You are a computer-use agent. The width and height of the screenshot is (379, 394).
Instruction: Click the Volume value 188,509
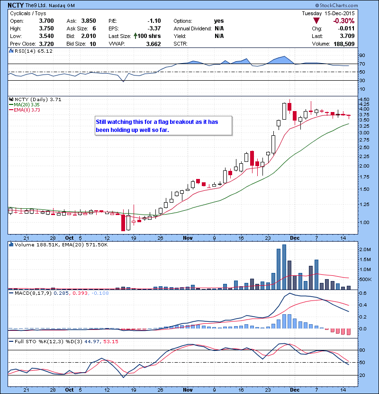(x=344, y=44)
